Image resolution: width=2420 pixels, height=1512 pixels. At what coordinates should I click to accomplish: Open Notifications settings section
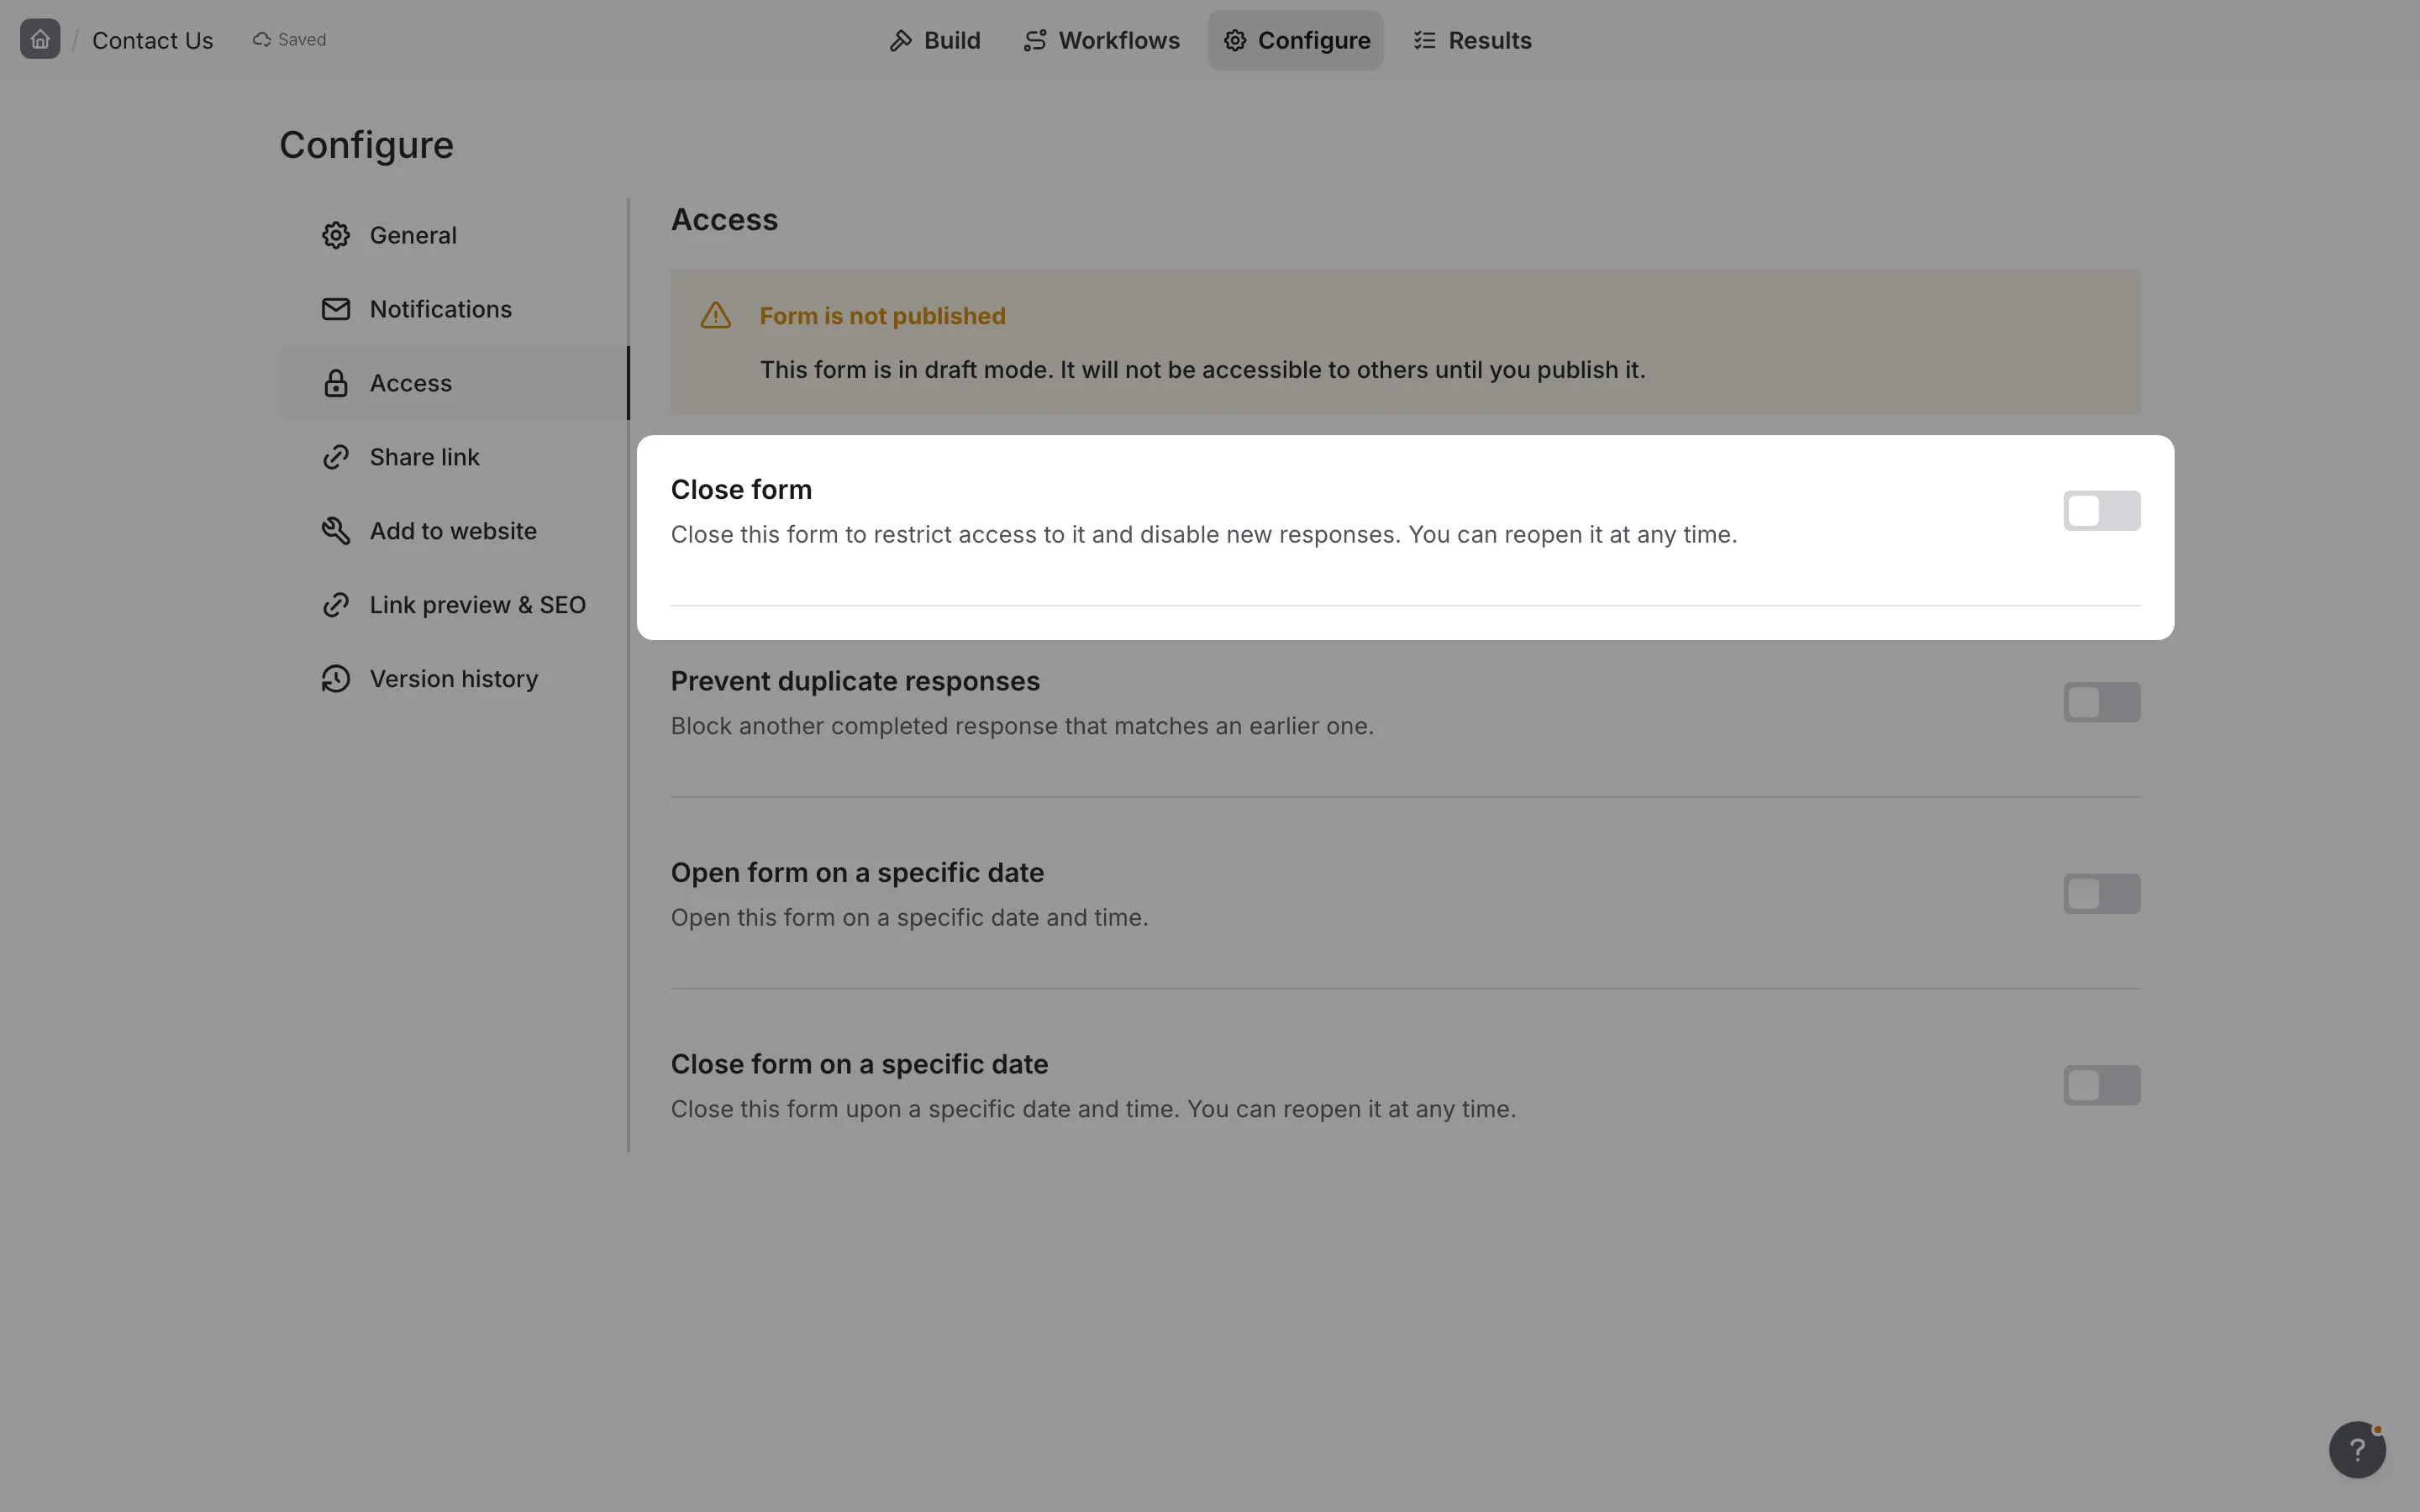[453, 309]
